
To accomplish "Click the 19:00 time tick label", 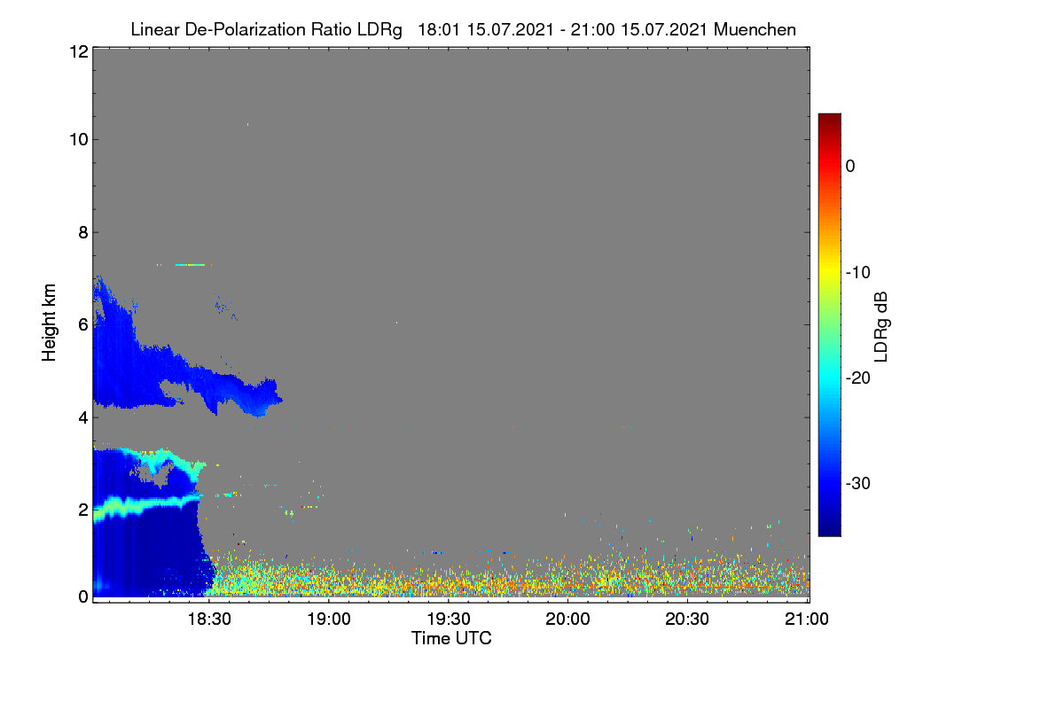I will (328, 619).
